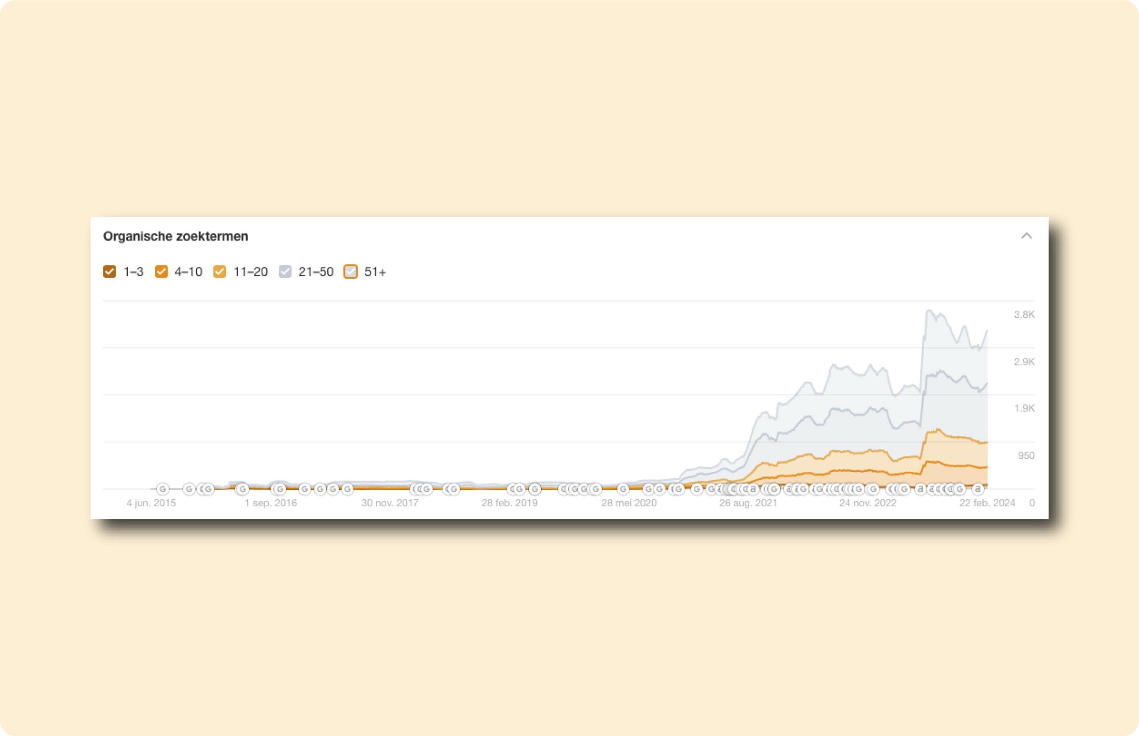Click the 30 nov. 2017 date label
Viewport: 1139px width, 736px height.
click(390, 503)
